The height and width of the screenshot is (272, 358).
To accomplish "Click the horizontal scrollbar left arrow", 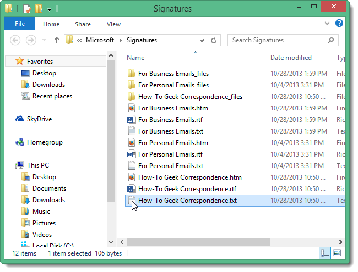I will 122,242.
